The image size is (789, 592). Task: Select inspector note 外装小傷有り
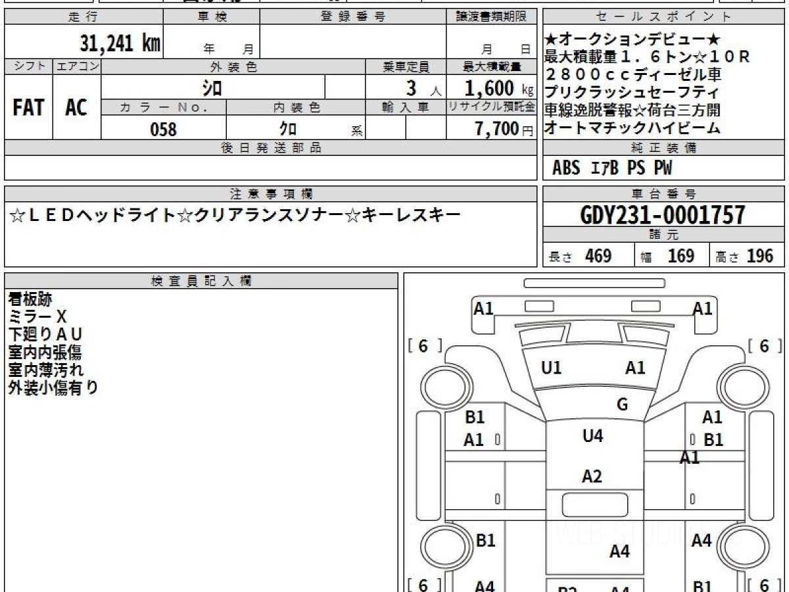point(53,388)
